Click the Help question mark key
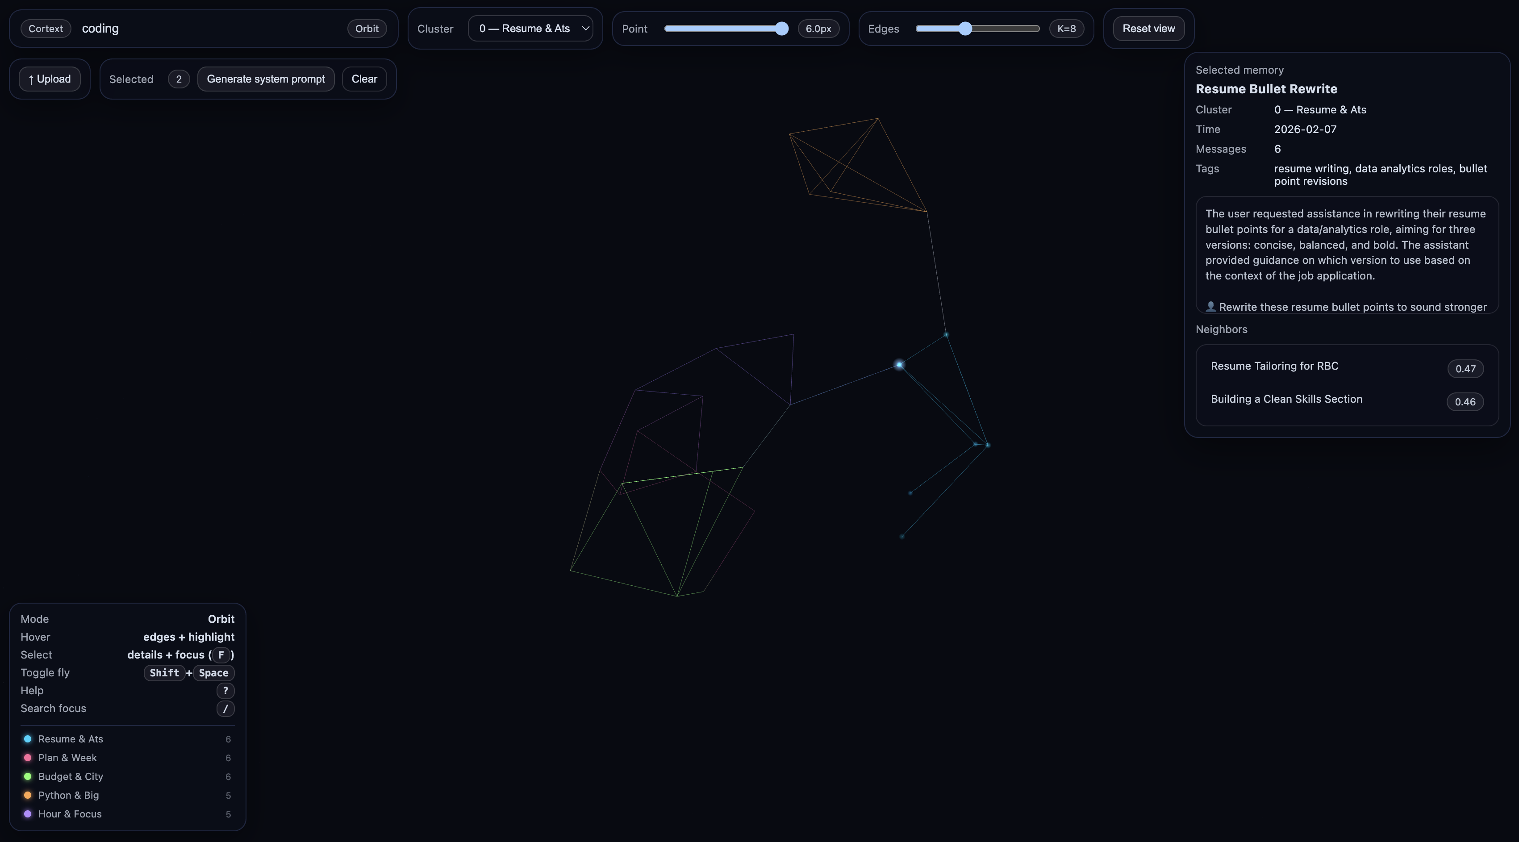This screenshot has width=1519, height=842. (225, 691)
